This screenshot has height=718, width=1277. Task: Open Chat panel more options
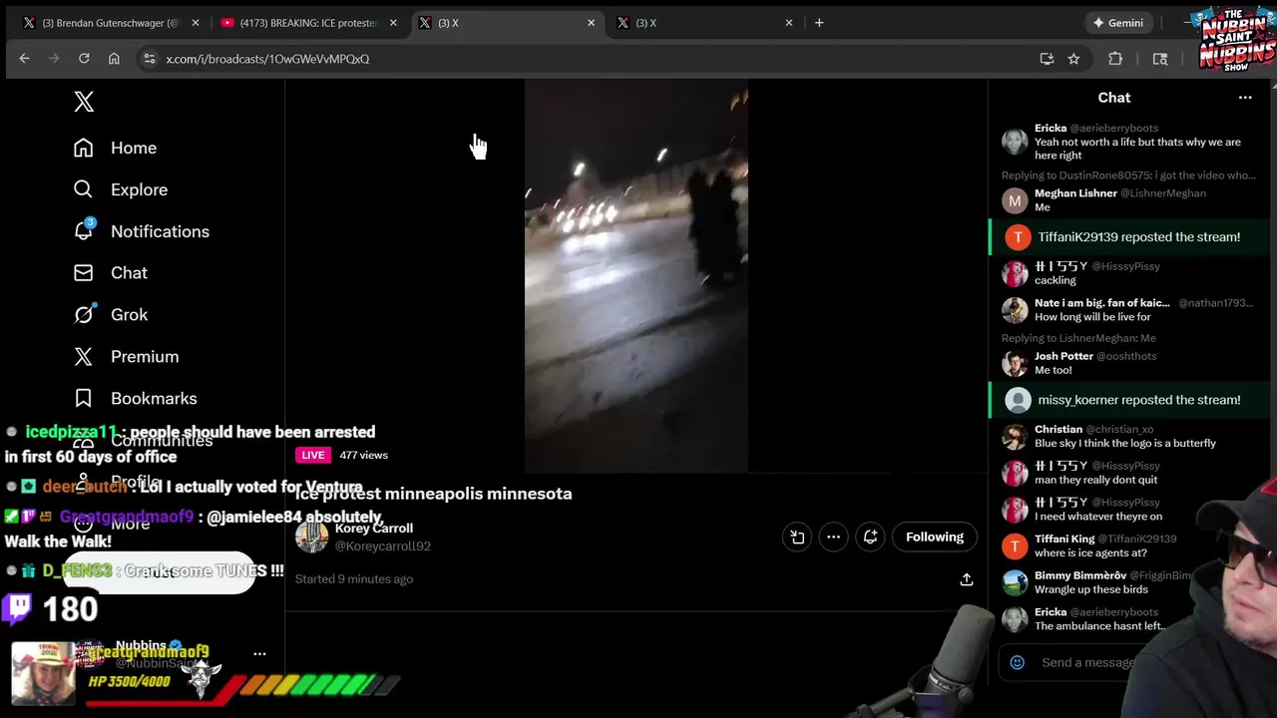1245,98
